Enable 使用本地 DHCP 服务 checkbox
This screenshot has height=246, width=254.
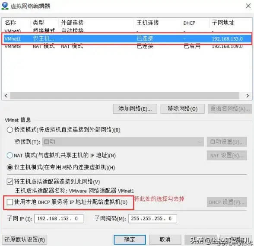[10, 202]
